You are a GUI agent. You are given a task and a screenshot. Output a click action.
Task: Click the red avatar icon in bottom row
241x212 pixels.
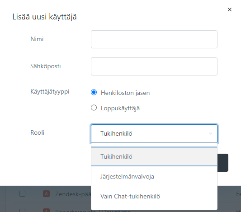pos(46,210)
